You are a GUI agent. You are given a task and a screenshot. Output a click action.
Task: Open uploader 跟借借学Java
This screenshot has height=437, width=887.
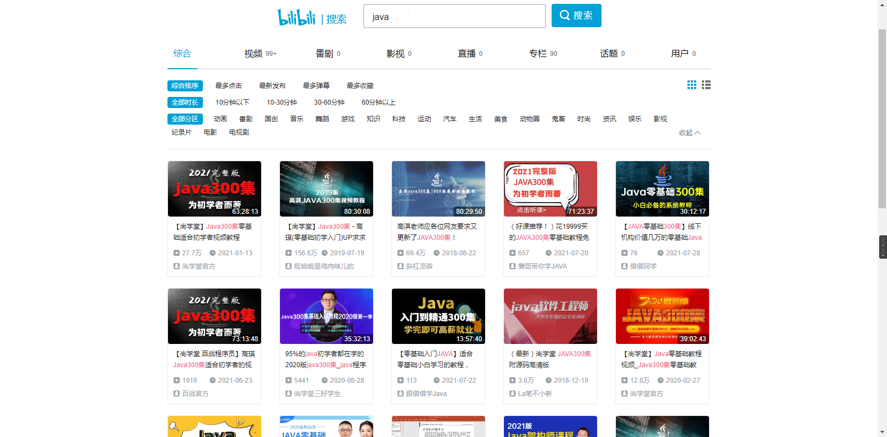426,394
